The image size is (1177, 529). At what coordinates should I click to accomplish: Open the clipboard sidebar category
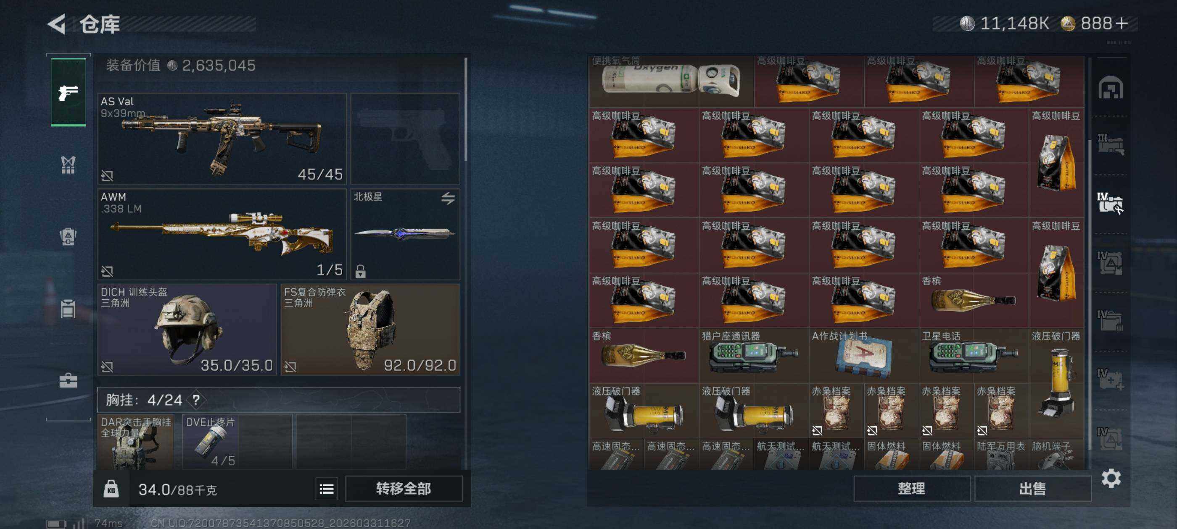[68, 309]
